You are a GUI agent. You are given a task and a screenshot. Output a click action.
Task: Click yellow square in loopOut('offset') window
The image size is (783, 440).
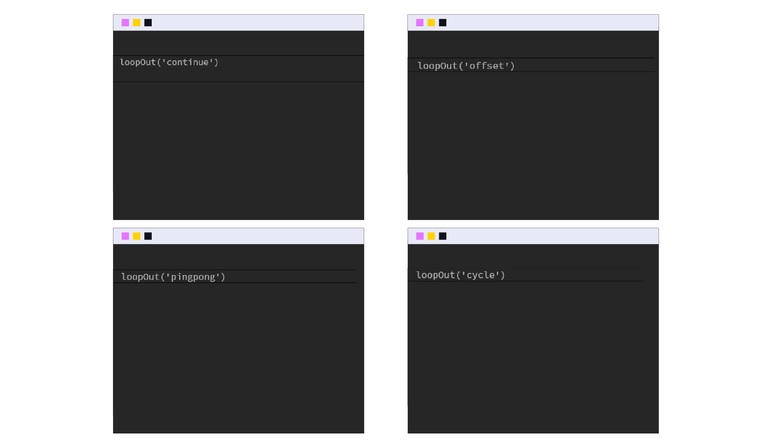[x=431, y=23]
